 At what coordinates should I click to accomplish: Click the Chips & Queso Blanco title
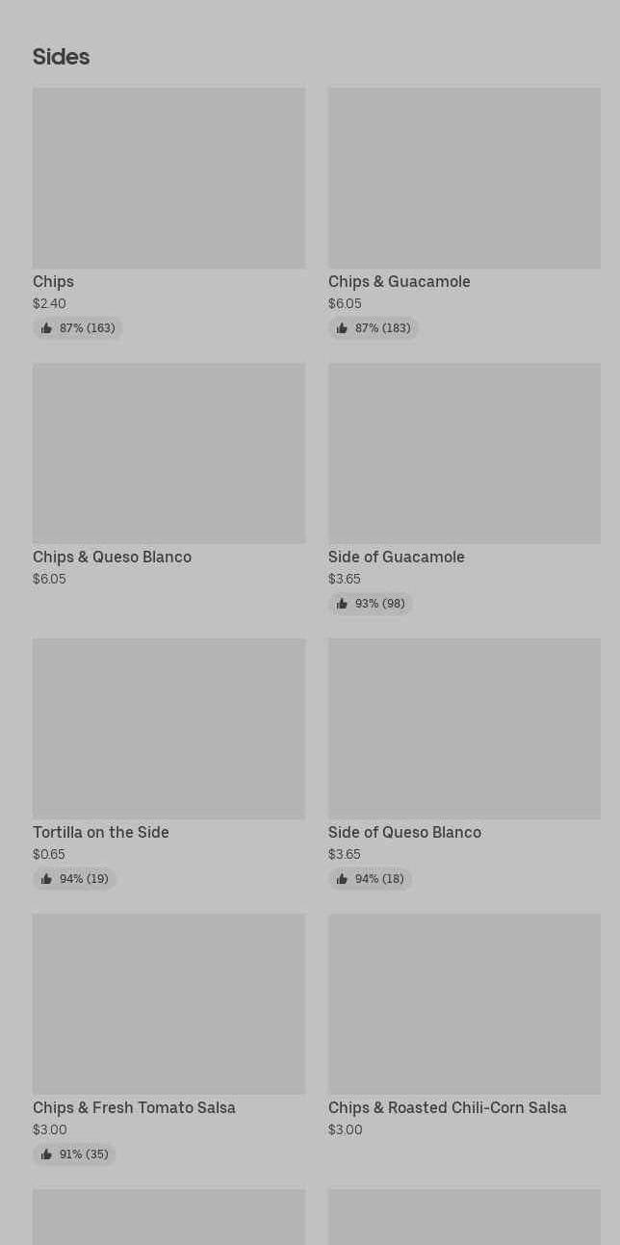coord(112,557)
